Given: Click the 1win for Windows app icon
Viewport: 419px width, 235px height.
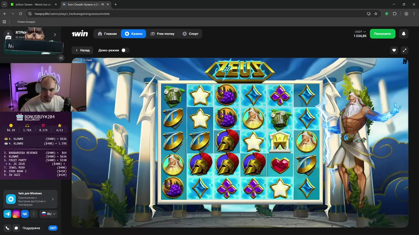Looking at the screenshot, I should pos(11,199).
